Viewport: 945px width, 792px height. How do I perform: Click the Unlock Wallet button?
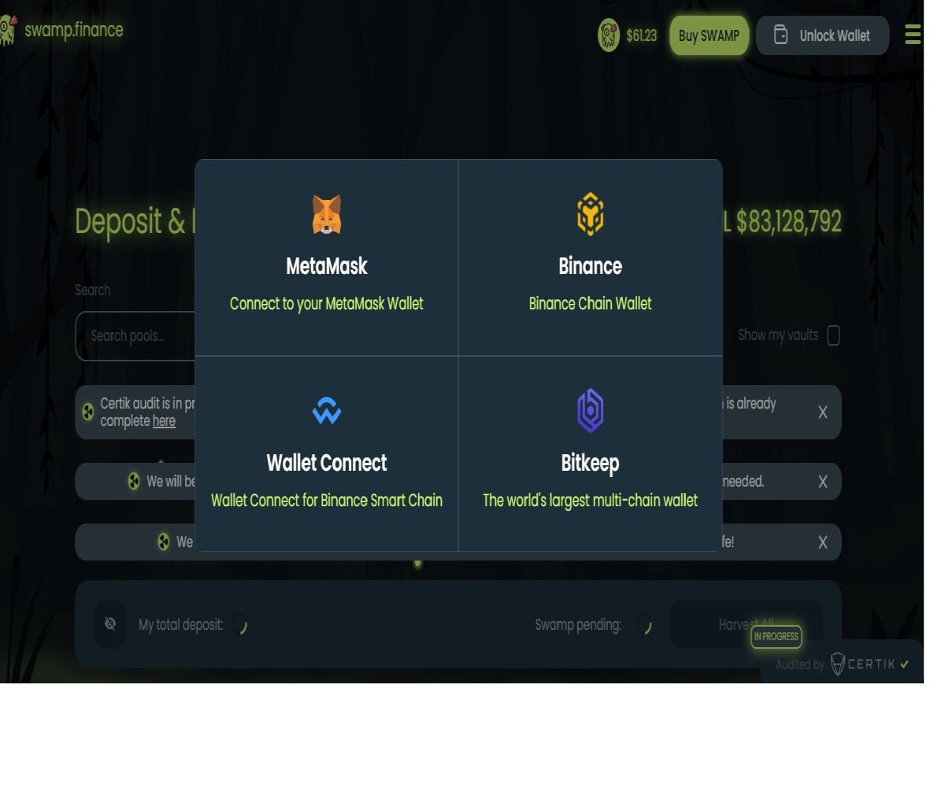click(822, 35)
